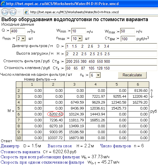Click the result value 37.73 м/ч
Viewport: 158px width, 165px height.
tap(100, 157)
